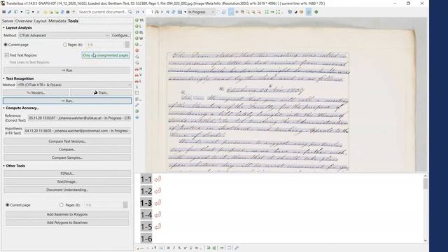Open the HTR Models... dialog
Image resolution: width=448 pixels, height=252 pixels.
36,93
